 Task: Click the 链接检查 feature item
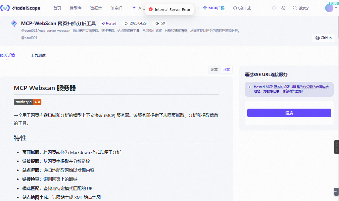(50, 179)
